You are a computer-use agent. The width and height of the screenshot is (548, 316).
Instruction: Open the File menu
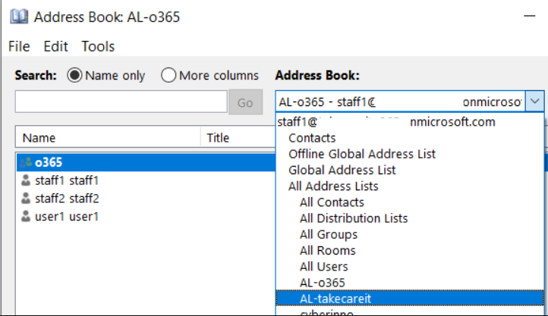point(19,46)
